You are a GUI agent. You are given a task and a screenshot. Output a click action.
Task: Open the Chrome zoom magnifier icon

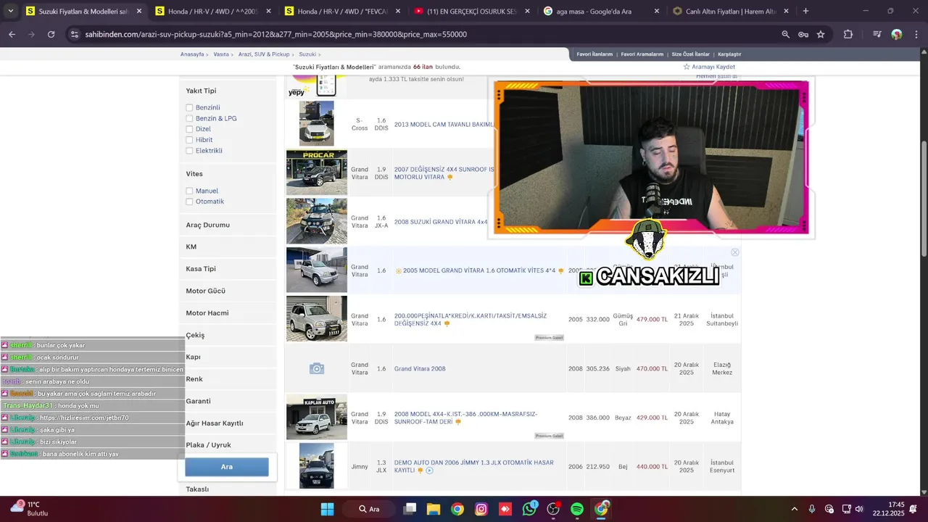pyautogui.click(x=786, y=34)
